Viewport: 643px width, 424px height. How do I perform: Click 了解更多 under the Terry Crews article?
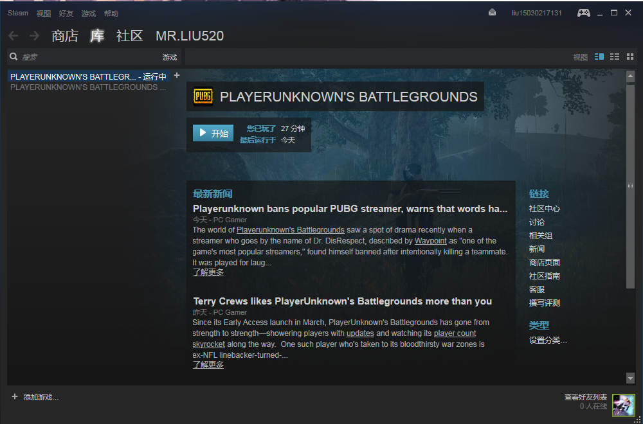point(208,365)
